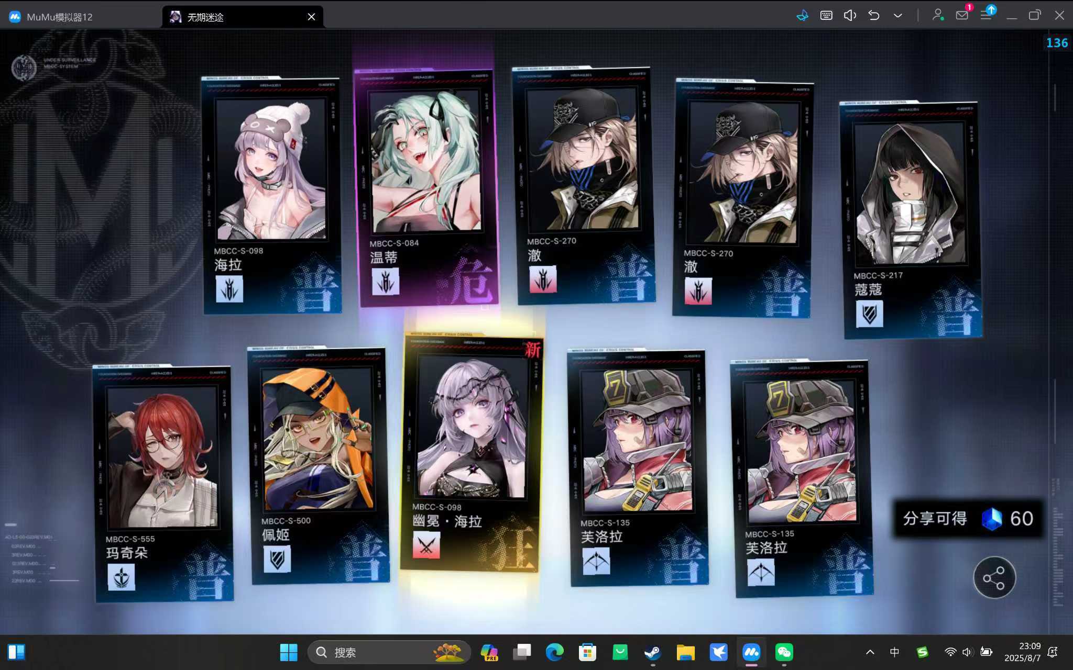Click the 幽冕·海拉 name text

447,521
